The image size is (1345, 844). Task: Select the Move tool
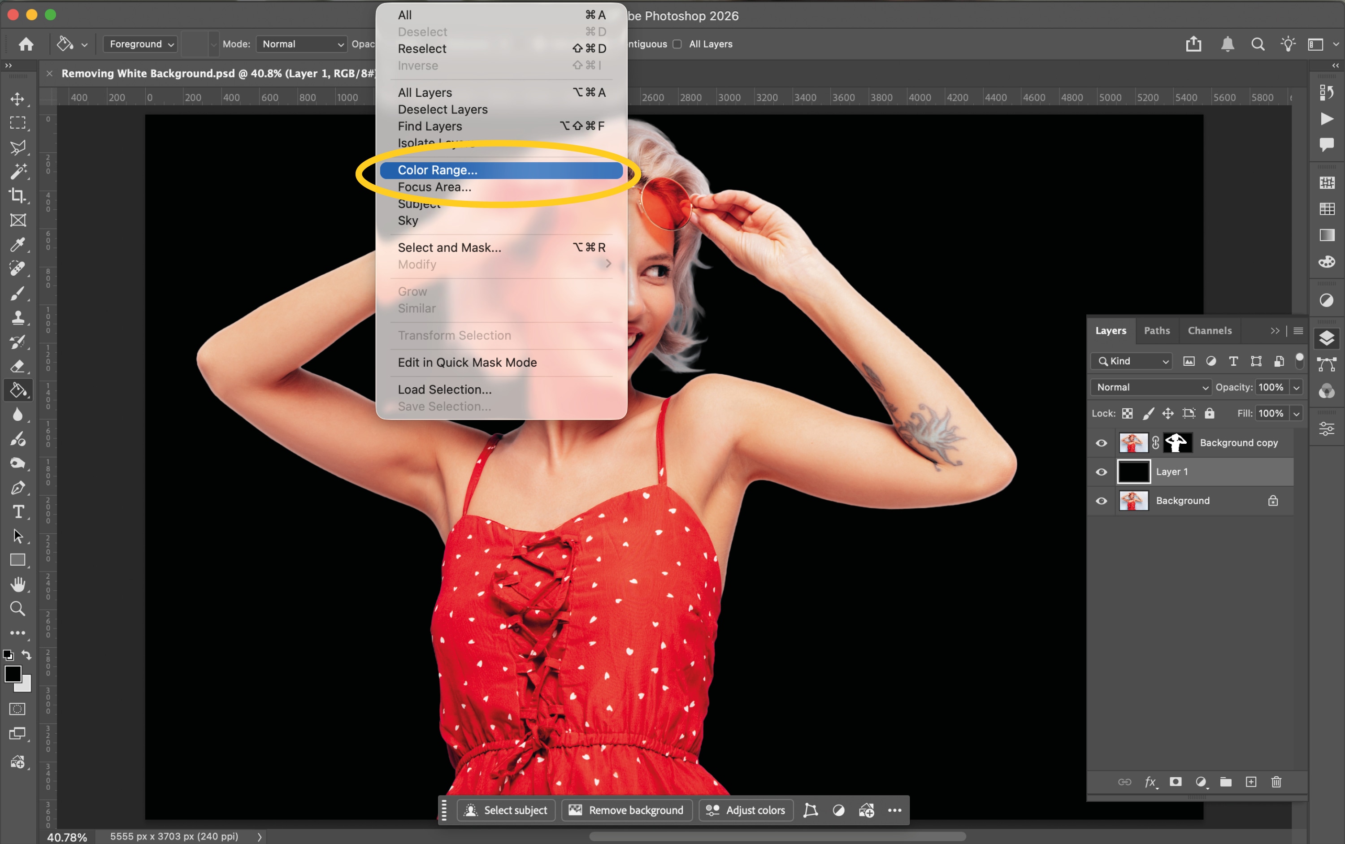(17, 99)
